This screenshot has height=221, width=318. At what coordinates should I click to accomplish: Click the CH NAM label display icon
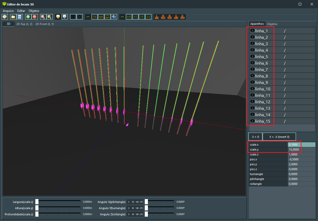pos(107,17)
